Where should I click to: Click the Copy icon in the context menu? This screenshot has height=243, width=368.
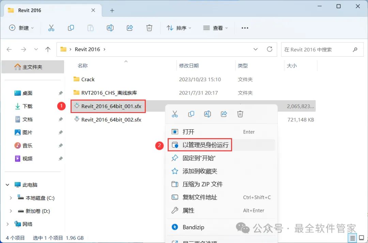pos(191,114)
